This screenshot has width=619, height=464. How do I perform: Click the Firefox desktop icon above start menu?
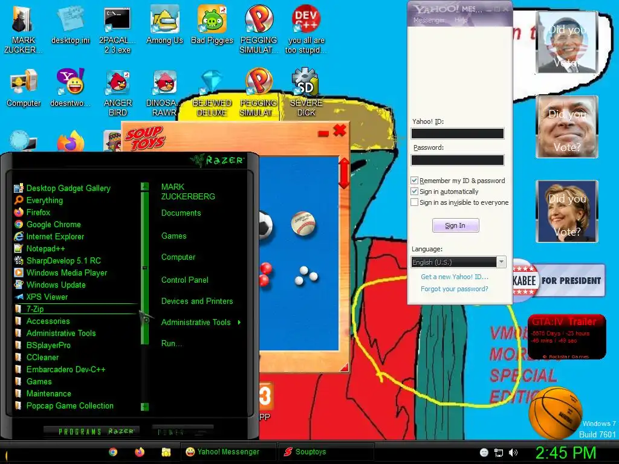(x=70, y=141)
